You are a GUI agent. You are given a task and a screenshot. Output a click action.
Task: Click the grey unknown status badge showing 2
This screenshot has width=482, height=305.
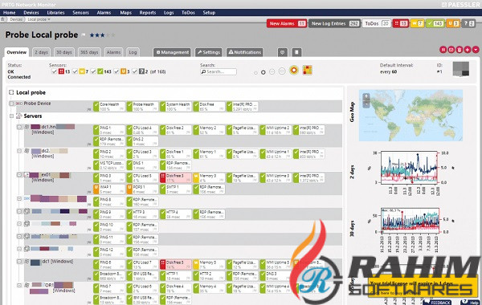(469, 23)
